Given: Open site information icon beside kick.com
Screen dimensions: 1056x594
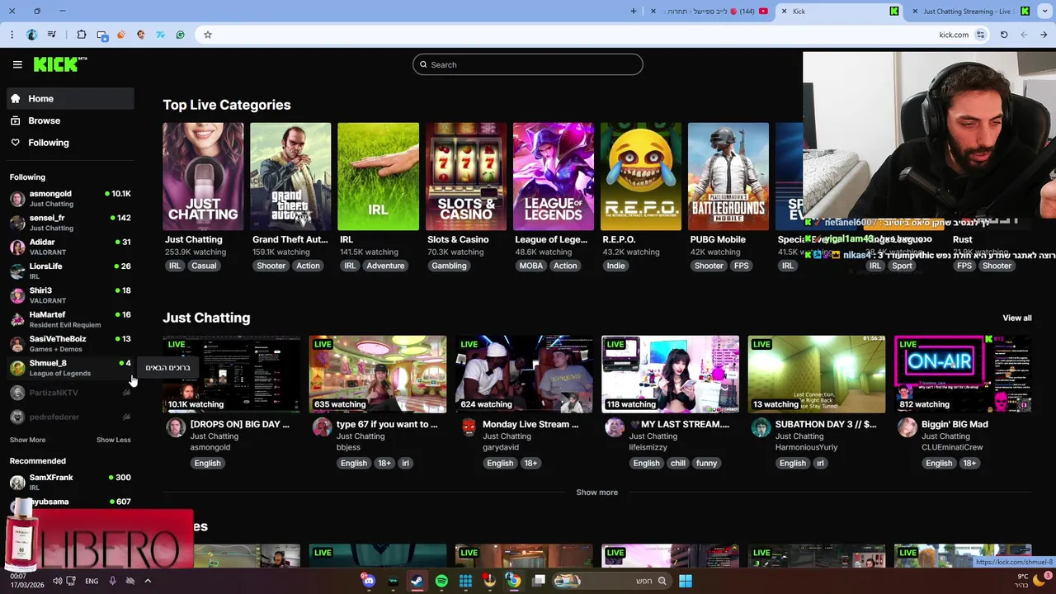Looking at the screenshot, I should [x=980, y=35].
